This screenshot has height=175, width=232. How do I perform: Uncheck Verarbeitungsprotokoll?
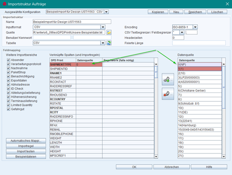[x=8, y=64]
